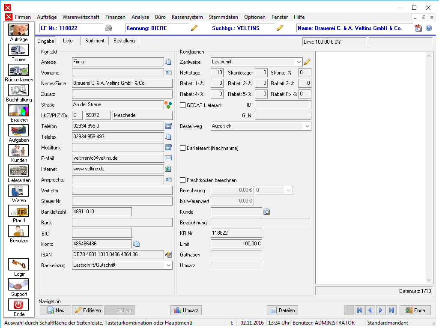The image size is (439, 328).
Task: Click the phone dial icon beside Telefon
Action: [168, 126]
